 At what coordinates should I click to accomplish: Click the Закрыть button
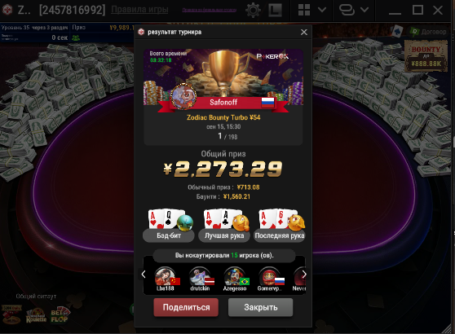tap(261, 307)
